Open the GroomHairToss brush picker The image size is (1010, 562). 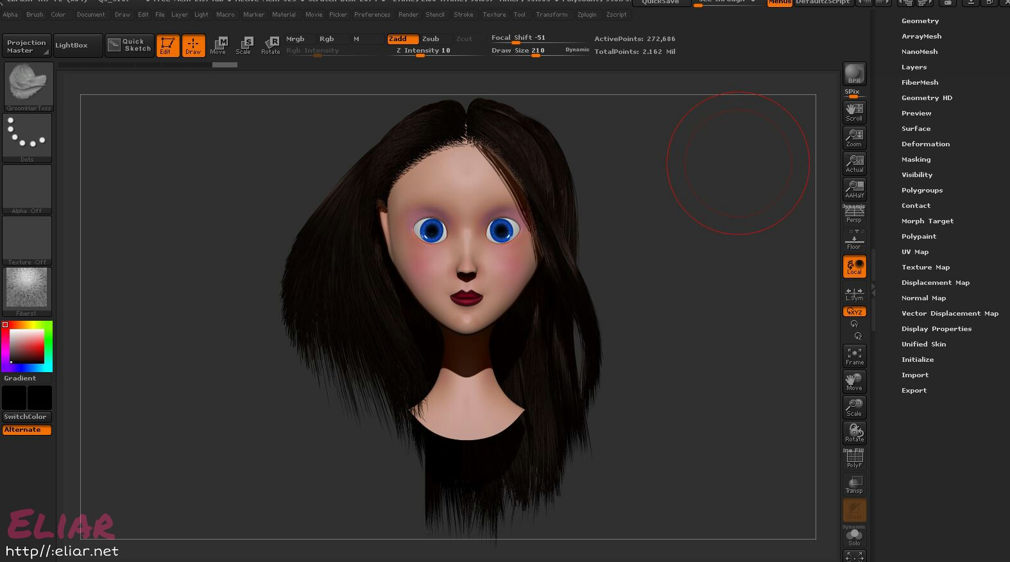[28, 87]
